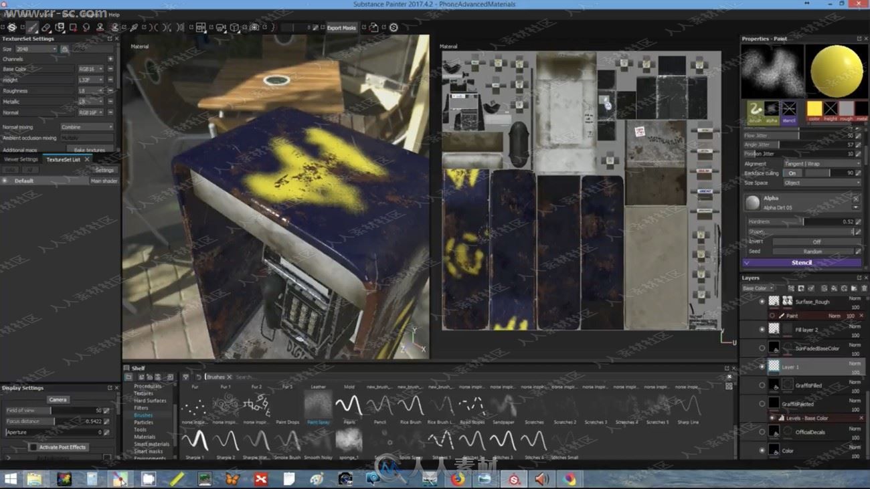The width and height of the screenshot is (870, 489).
Task: Click the export textures icon
Action: tap(373, 27)
